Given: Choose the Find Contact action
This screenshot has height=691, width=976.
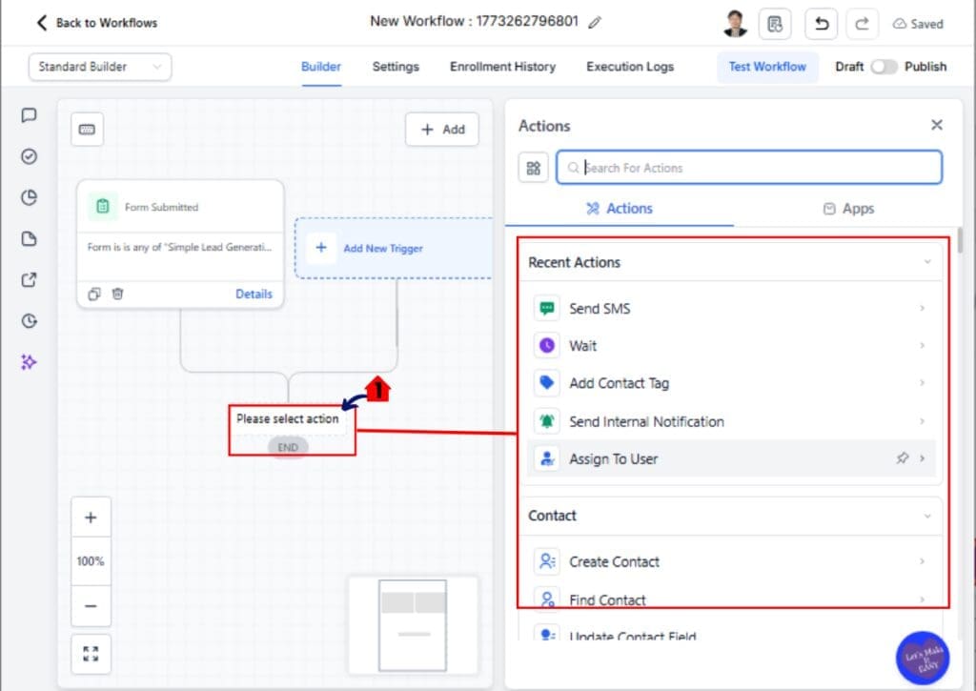Looking at the screenshot, I should [x=731, y=600].
